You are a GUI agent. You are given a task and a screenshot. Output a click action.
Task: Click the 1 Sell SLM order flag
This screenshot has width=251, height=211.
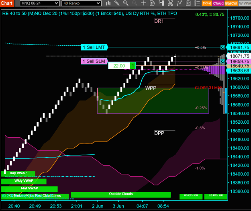point(94,61)
